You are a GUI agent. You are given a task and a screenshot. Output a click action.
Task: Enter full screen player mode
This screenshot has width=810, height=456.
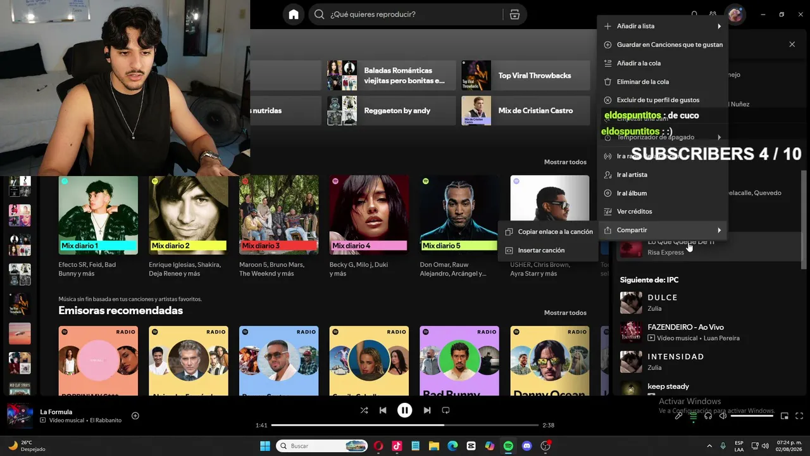[x=799, y=416]
